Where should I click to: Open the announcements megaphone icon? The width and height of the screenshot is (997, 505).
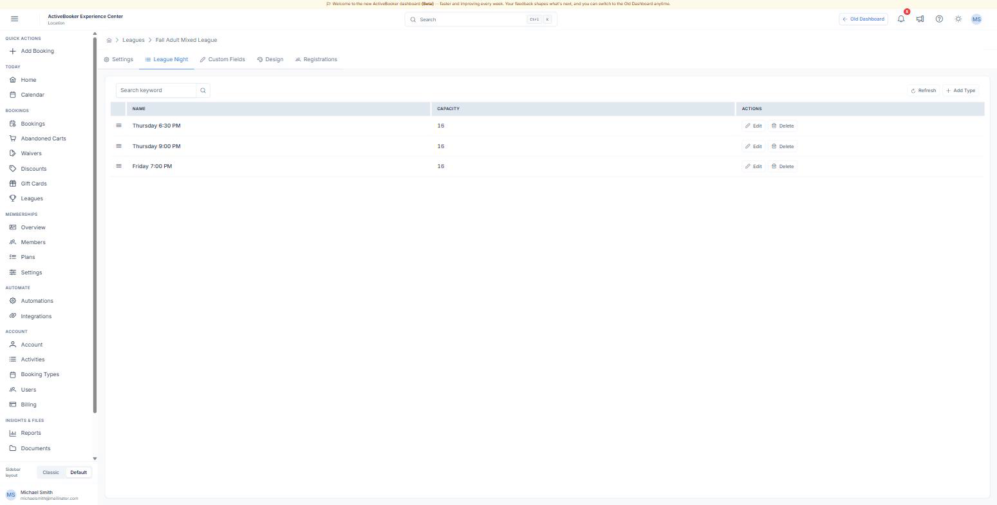pos(920,19)
